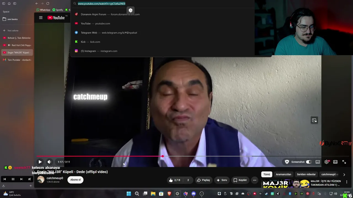Mute the YouTube player volume

(x=49, y=162)
